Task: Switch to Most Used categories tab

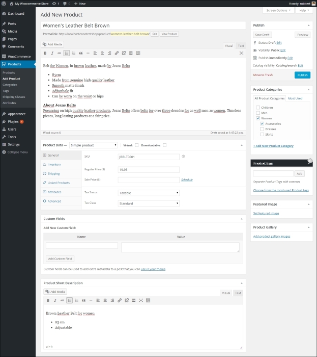Action: (x=295, y=98)
